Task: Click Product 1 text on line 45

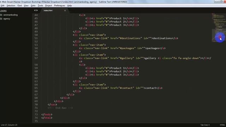Action: pyautogui.click(x=118, y=18)
